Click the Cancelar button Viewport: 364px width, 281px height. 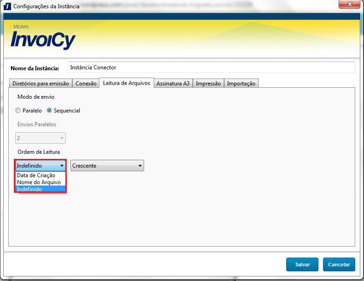click(x=339, y=264)
